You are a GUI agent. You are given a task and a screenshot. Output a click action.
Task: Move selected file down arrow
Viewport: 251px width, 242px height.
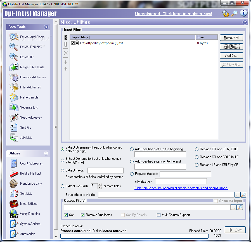65,69
